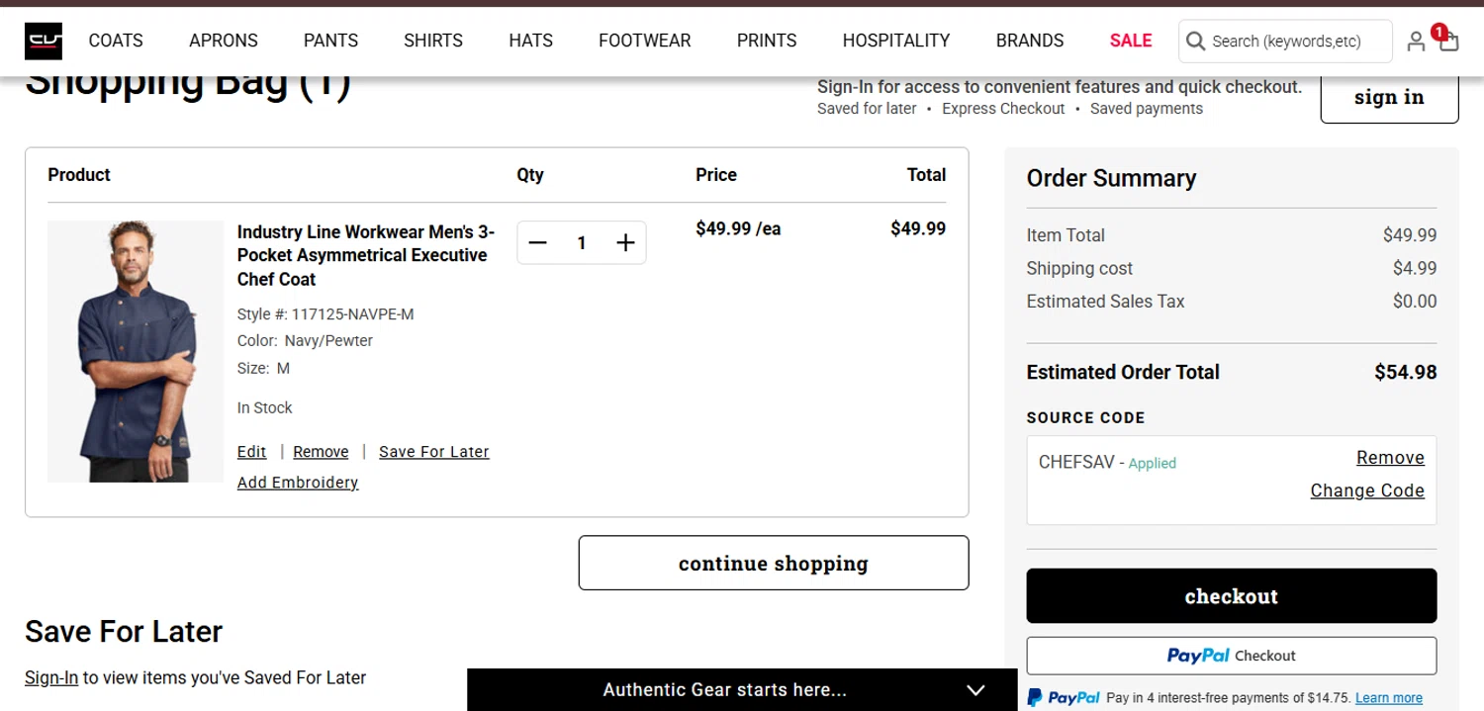The image size is (1484, 711).
Task: Remove the CHEFSAV source code
Action: pyautogui.click(x=1390, y=458)
